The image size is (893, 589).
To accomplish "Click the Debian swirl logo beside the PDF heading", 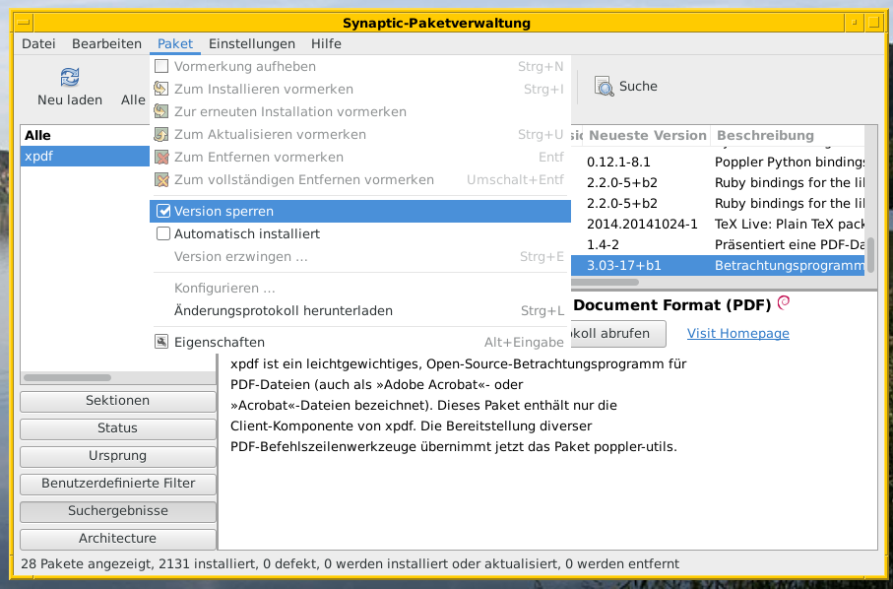I will (x=783, y=303).
